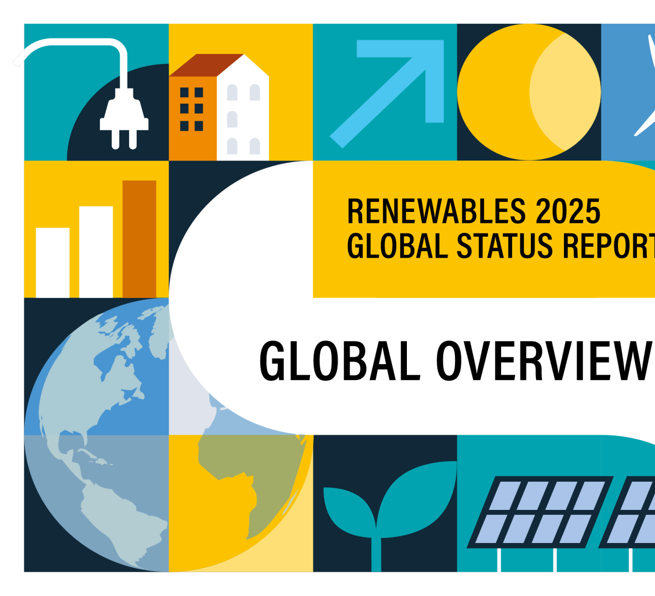655x596 pixels.
Task: Click the yellow sun circle
Action: pyautogui.click(x=528, y=92)
